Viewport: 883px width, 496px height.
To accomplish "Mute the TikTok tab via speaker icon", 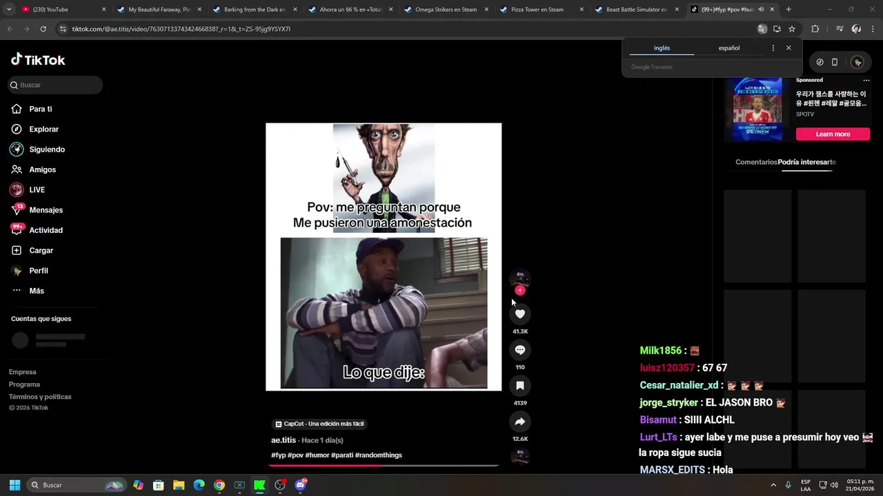I will tap(761, 10).
